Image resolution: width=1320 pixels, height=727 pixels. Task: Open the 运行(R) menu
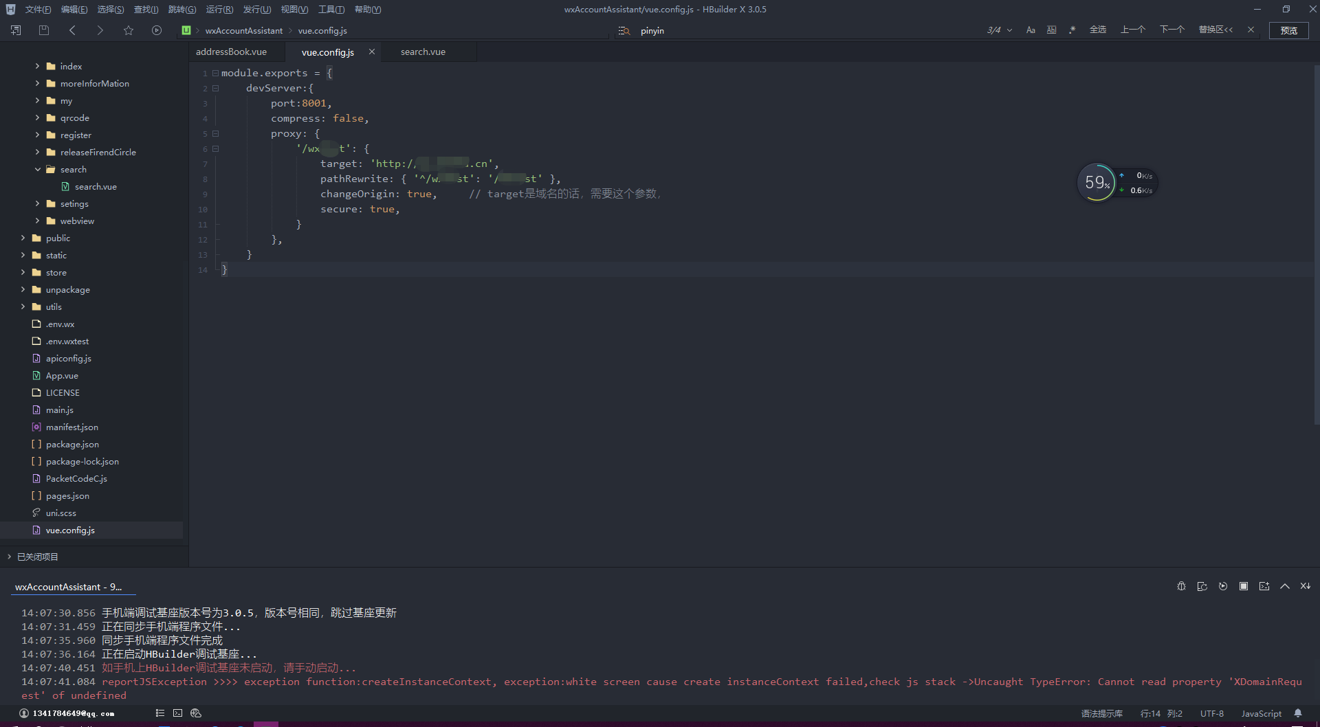pyautogui.click(x=219, y=10)
